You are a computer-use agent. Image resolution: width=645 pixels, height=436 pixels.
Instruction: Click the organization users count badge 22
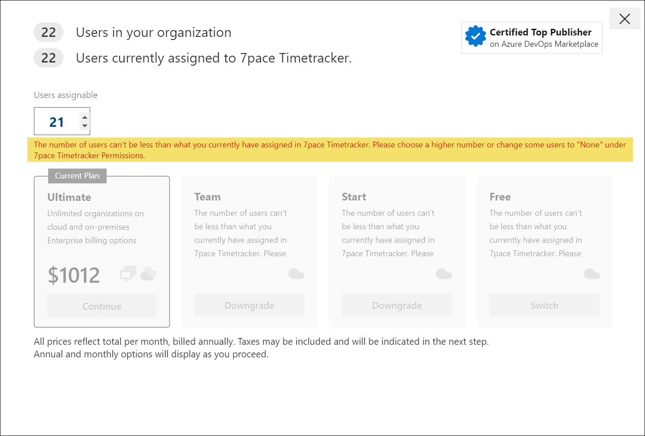click(x=49, y=32)
